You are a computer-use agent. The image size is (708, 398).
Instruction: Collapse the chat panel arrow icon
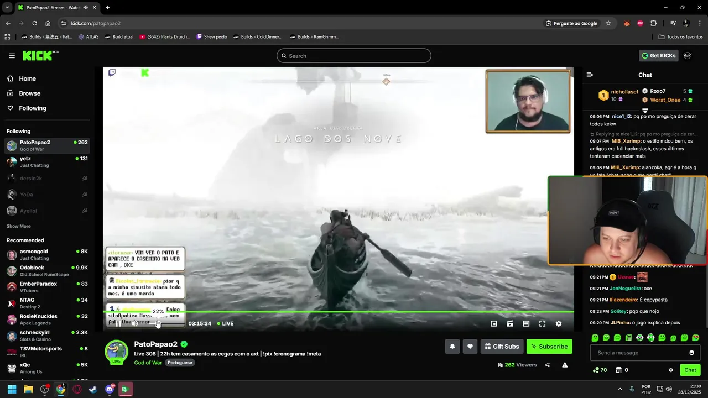click(x=590, y=75)
